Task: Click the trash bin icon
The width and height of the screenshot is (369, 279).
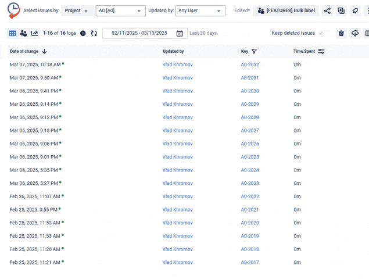Action: [341, 34]
